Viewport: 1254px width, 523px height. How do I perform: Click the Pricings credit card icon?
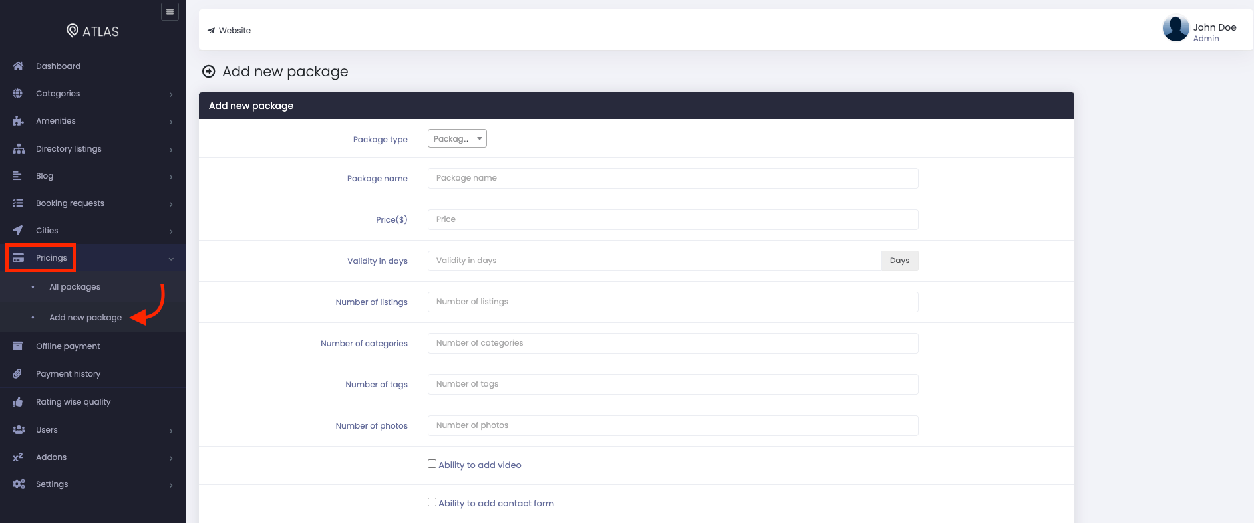[18, 258]
